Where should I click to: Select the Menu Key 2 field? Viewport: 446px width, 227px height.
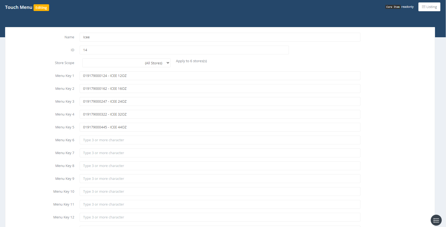[220, 89]
